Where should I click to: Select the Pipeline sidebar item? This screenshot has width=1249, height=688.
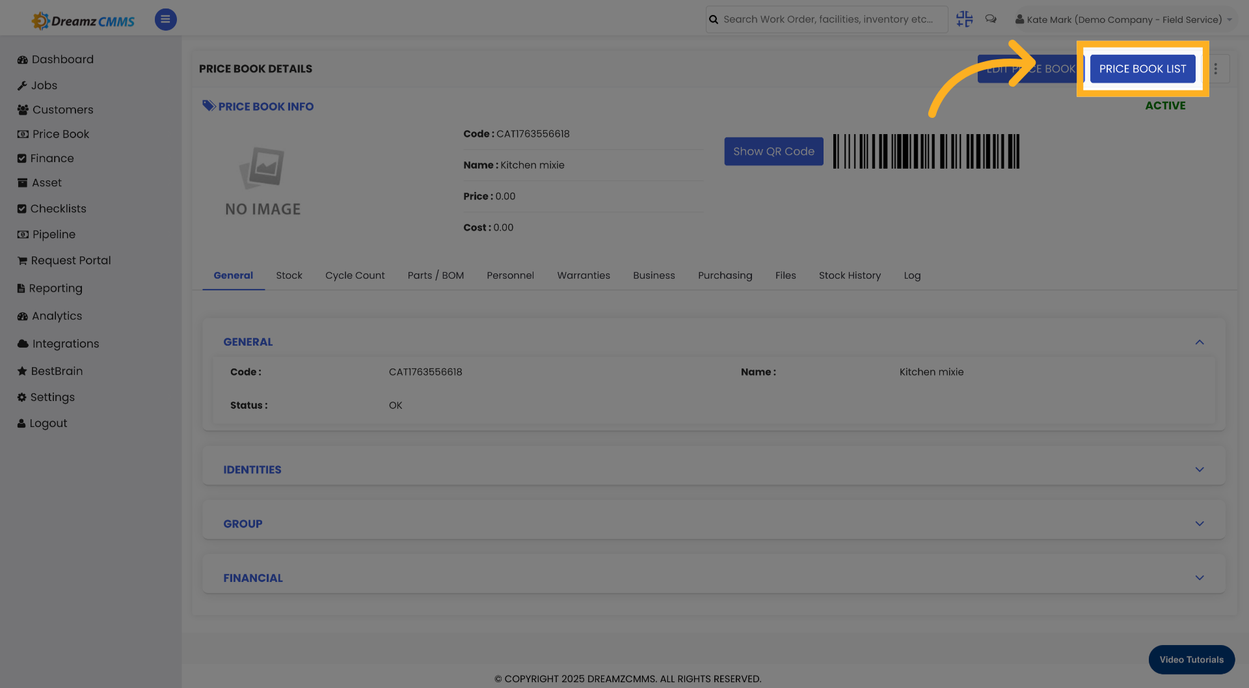tap(53, 234)
